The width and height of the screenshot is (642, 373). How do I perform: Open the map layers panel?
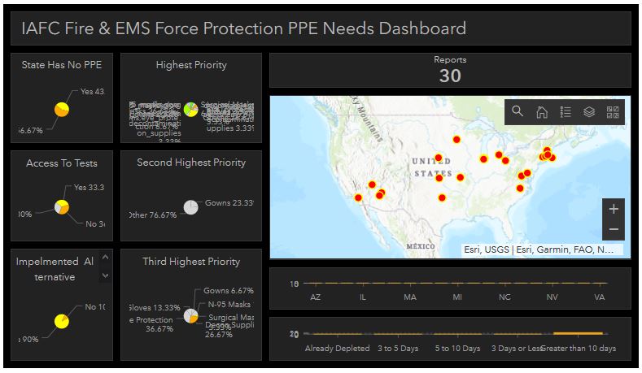(589, 112)
